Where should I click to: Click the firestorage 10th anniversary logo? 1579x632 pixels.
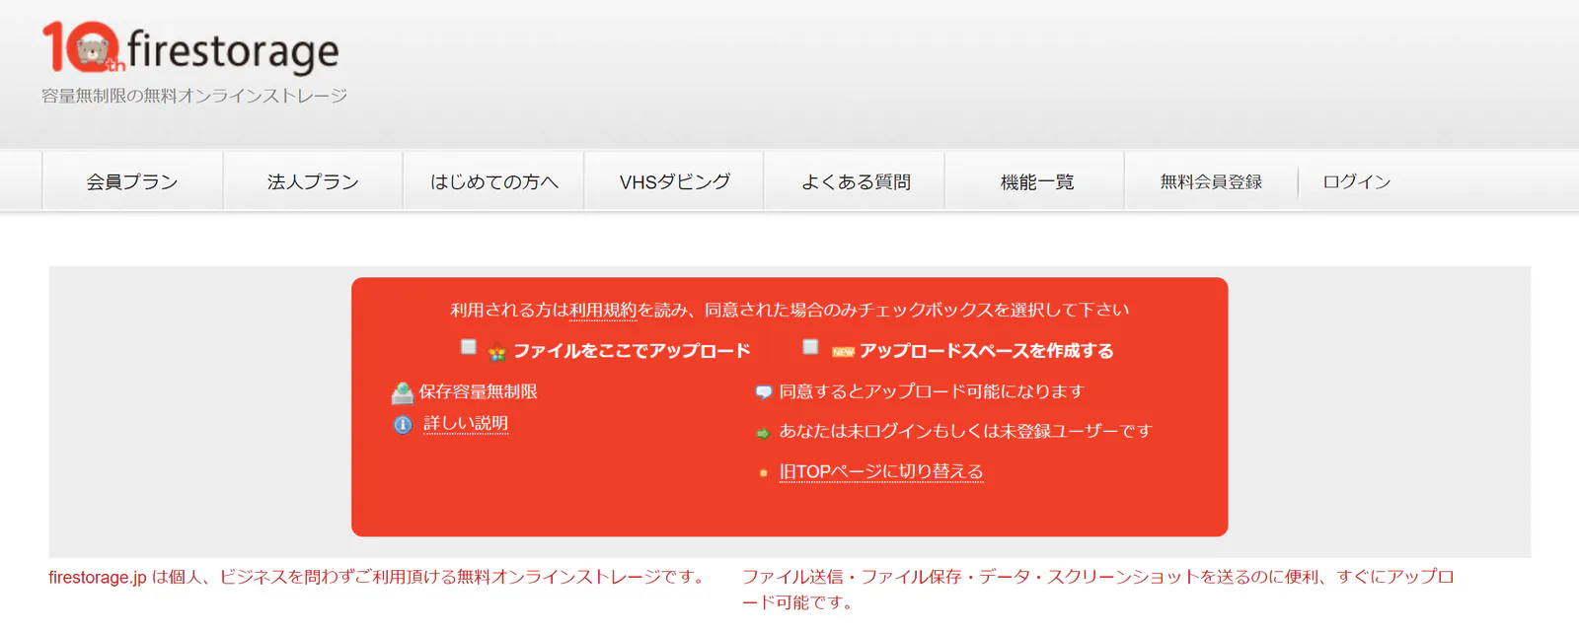[190, 47]
